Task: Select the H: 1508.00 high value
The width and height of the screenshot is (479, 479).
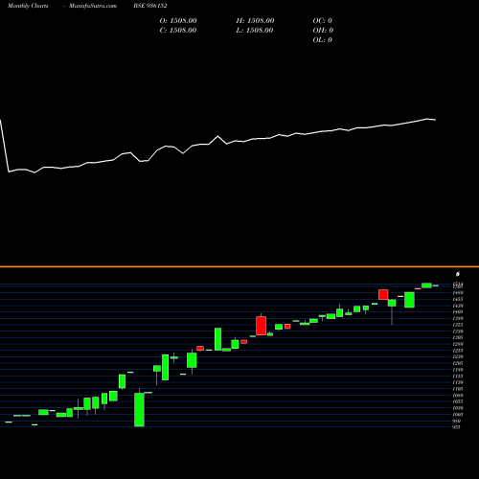Action: coord(255,20)
